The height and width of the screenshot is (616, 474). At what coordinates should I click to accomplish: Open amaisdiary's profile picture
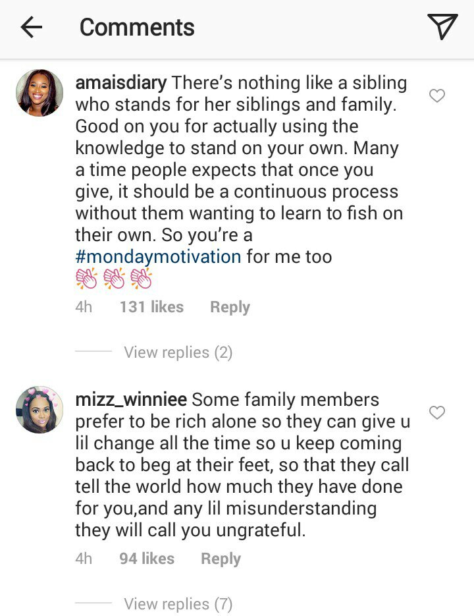tap(39, 93)
